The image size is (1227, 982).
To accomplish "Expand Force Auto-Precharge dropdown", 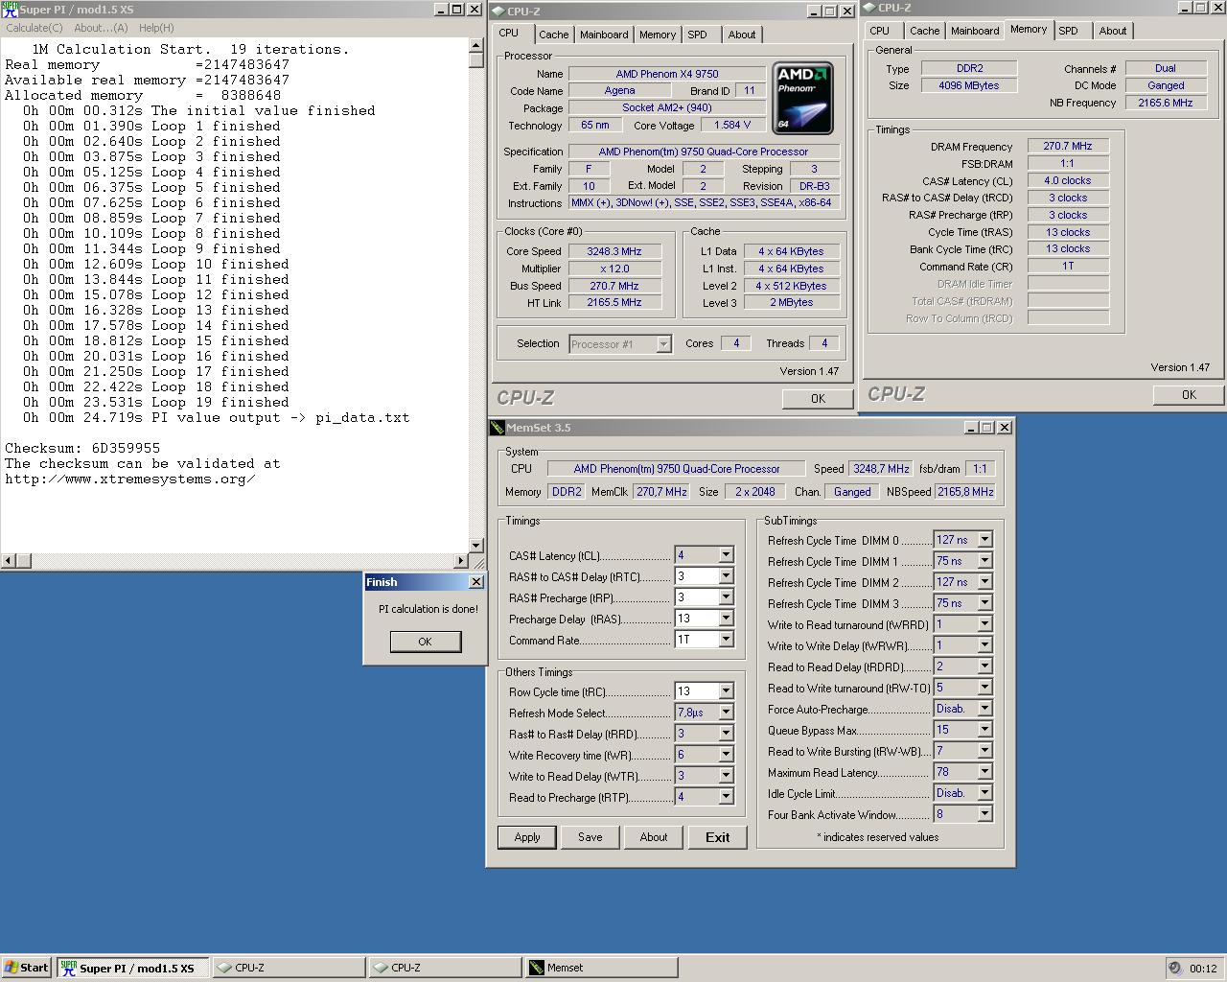I will click(x=984, y=709).
